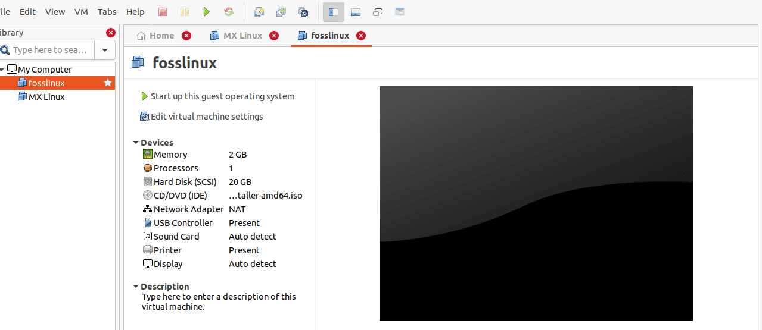Click the Memory device icon

click(148, 154)
